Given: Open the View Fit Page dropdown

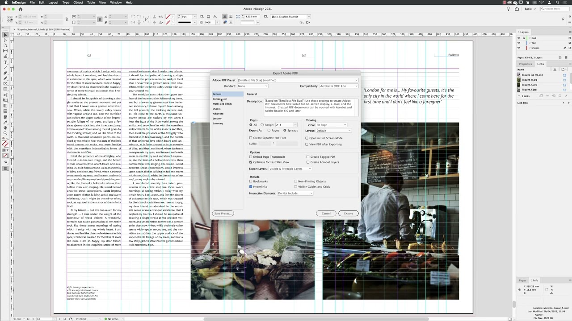Looking at the screenshot, I should pos(331,125).
